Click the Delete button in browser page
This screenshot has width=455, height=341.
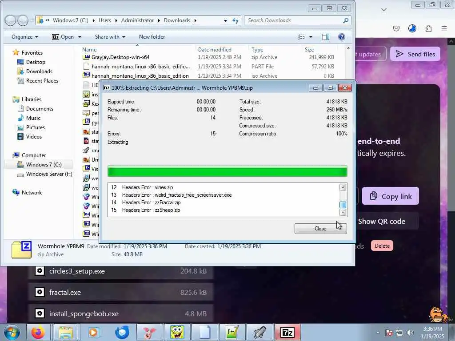(382, 246)
